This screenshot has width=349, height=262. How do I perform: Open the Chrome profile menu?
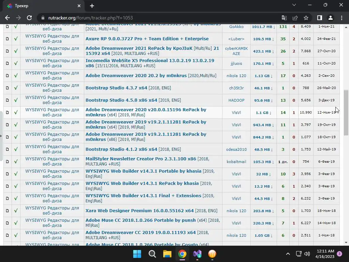pos(331,18)
